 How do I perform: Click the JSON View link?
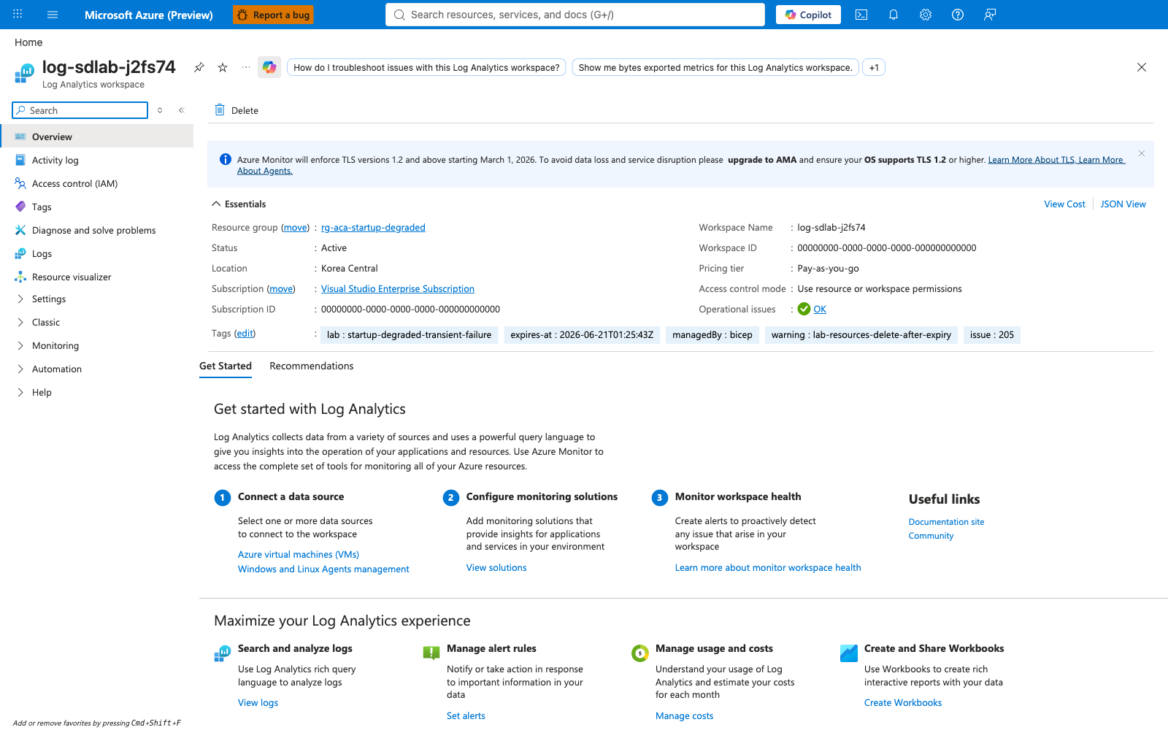point(1123,204)
